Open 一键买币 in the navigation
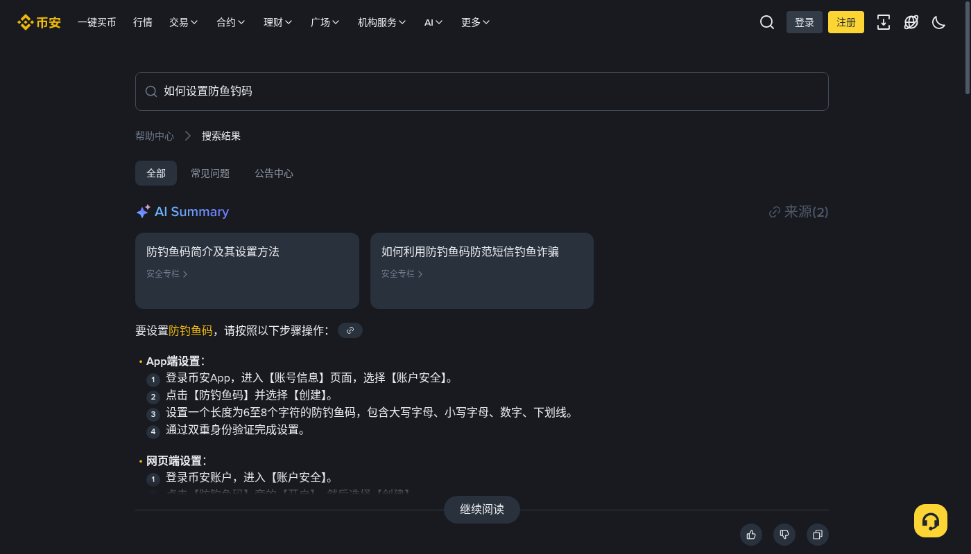The width and height of the screenshot is (971, 554). point(97,22)
